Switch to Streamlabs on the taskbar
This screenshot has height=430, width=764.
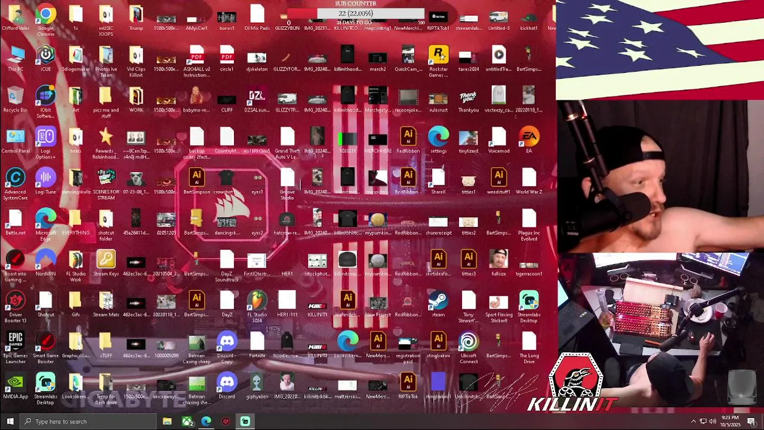pyautogui.click(x=245, y=422)
